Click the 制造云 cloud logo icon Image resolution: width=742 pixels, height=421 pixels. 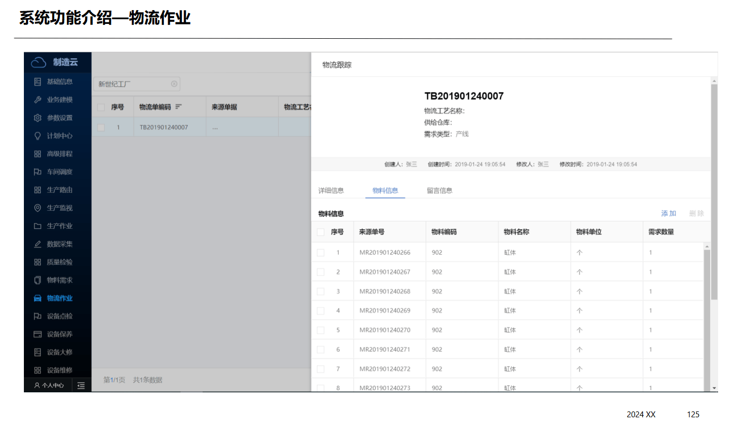[x=38, y=63]
